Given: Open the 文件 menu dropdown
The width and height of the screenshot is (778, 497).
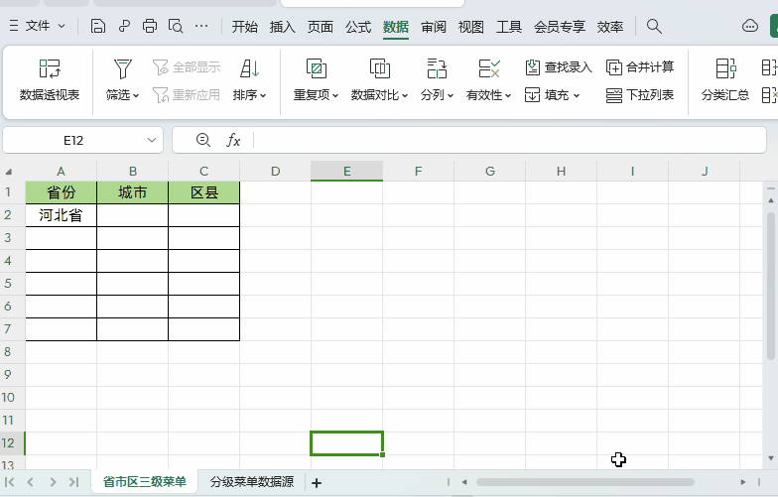Looking at the screenshot, I should tap(38, 26).
